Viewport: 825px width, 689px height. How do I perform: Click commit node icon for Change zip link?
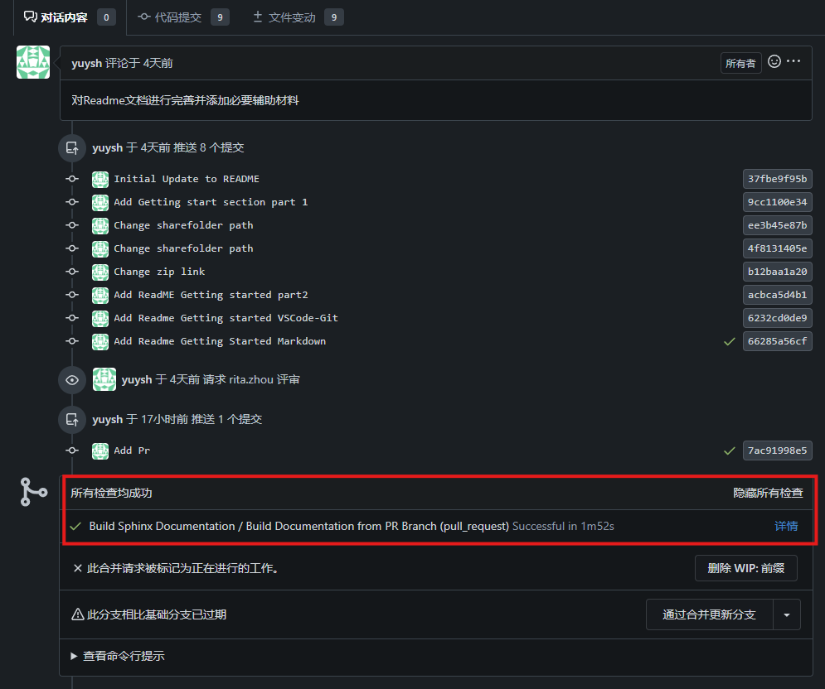[72, 271]
